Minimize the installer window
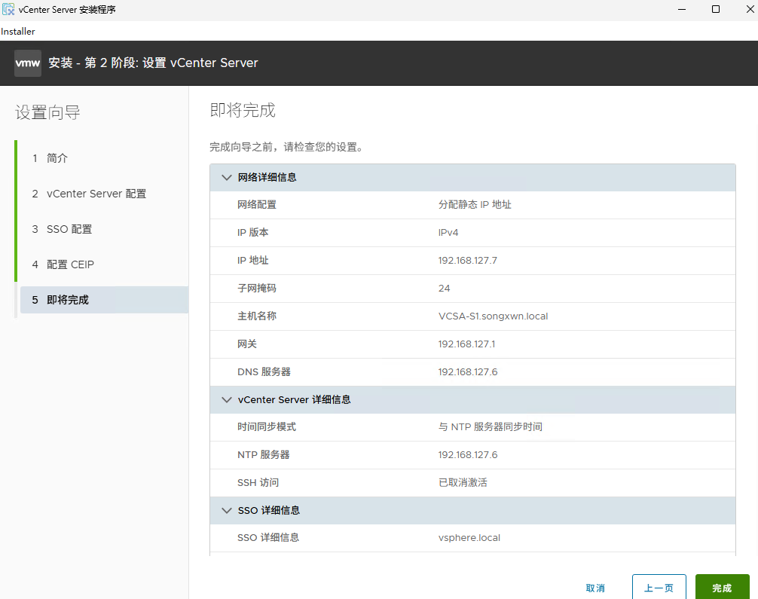Image resolution: width=758 pixels, height=599 pixels. click(x=682, y=9)
